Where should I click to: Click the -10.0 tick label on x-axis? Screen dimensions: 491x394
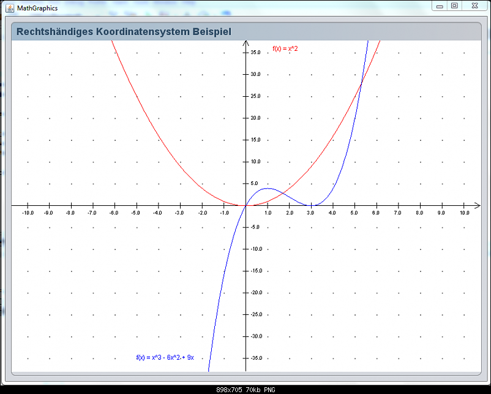pyautogui.click(x=28, y=213)
